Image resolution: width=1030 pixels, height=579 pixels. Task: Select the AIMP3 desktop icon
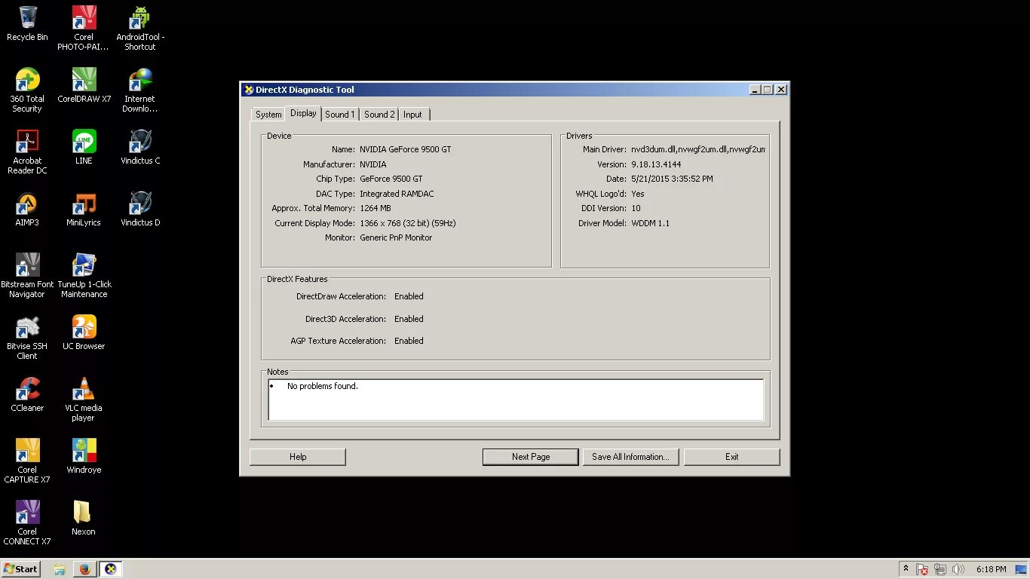coord(27,209)
